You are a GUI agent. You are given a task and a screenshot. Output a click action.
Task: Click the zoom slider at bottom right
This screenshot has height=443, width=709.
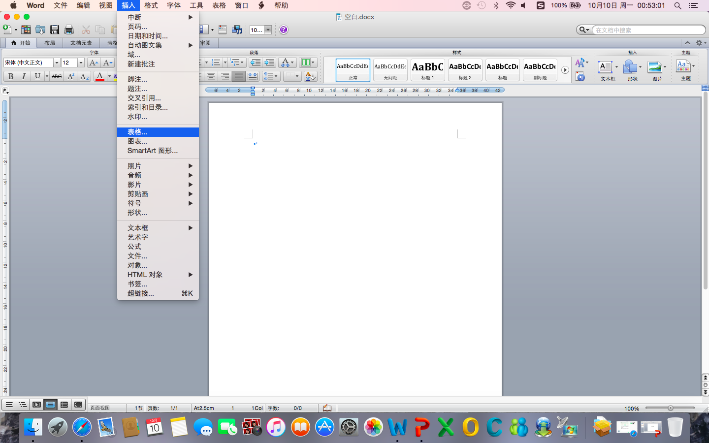[x=670, y=408]
